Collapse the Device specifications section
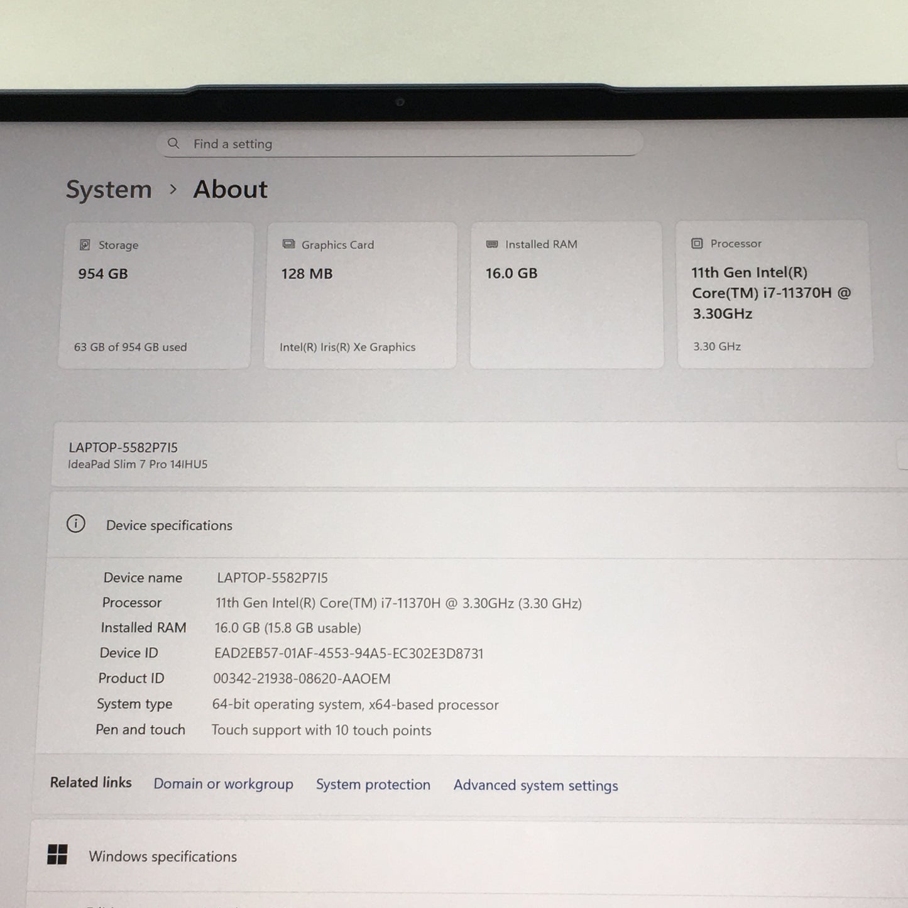Screen dimensions: 908x908 [x=478, y=525]
